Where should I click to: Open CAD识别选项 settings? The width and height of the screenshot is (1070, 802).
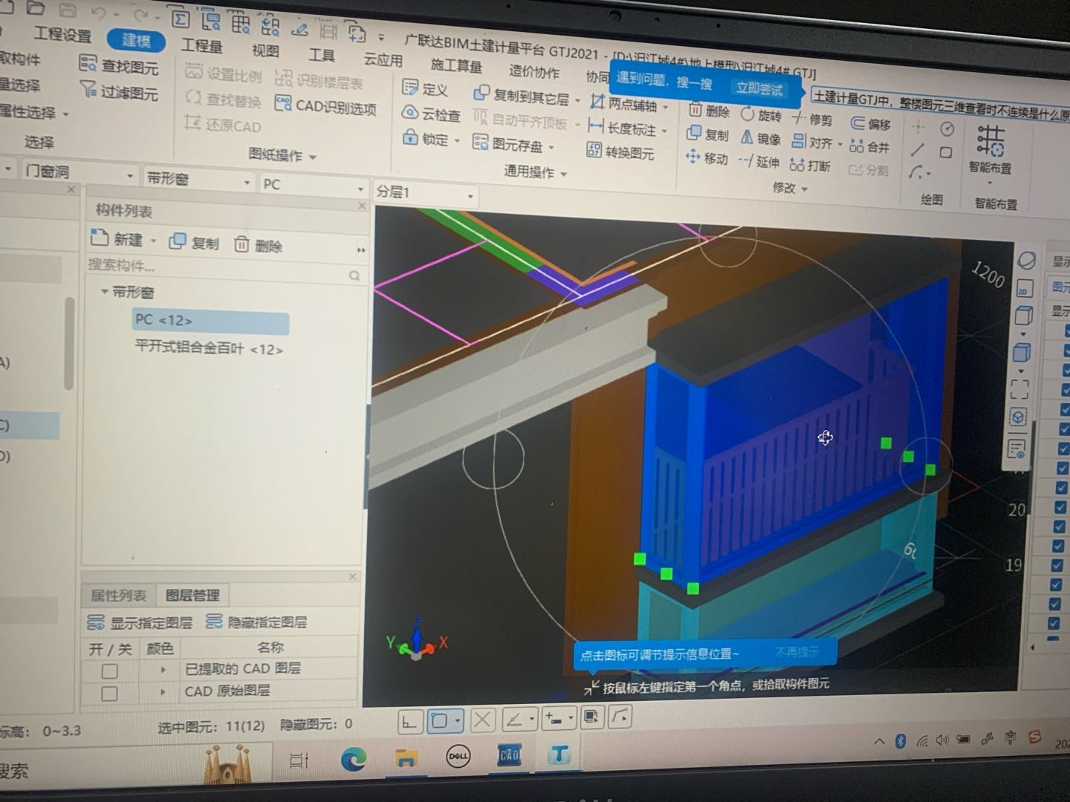click(325, 106)
